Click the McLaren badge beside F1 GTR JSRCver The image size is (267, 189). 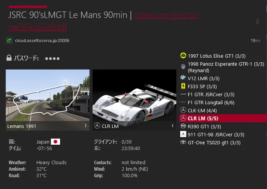(x=183, y=94)
